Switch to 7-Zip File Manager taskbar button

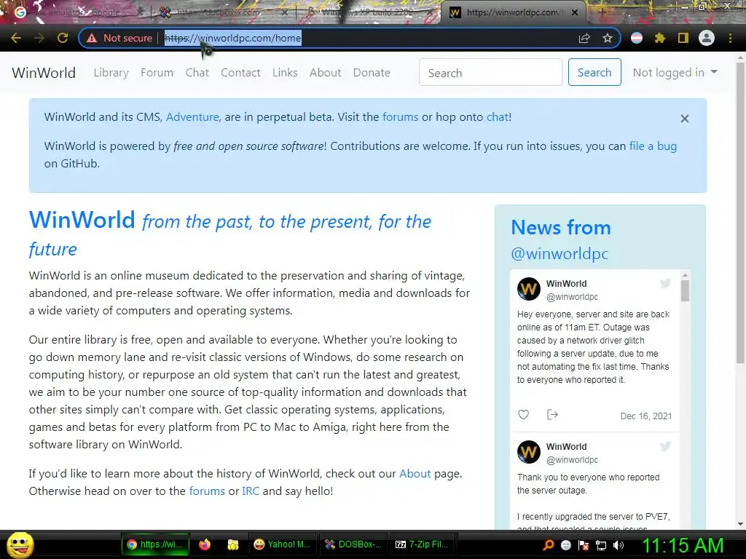pos(423,544)
